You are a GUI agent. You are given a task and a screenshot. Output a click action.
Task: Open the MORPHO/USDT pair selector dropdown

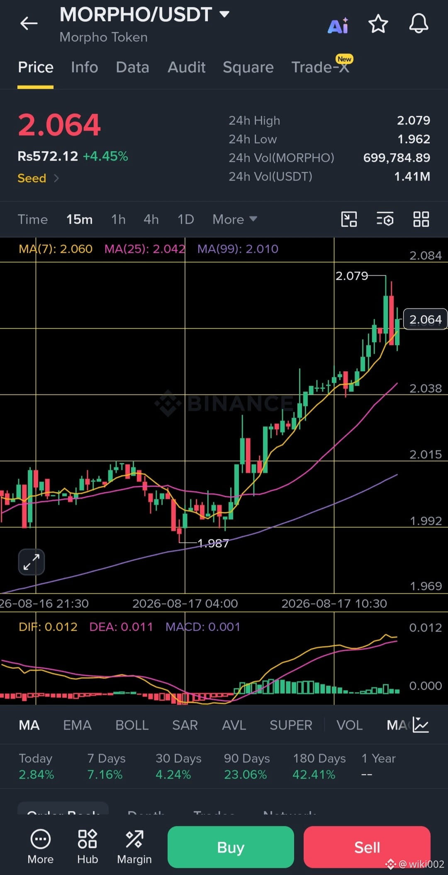pos(144,15)
